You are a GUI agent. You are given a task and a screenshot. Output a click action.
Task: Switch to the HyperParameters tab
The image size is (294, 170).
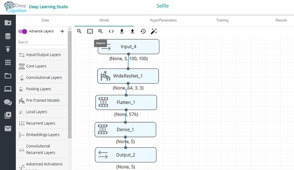click(x=163, y=20)
